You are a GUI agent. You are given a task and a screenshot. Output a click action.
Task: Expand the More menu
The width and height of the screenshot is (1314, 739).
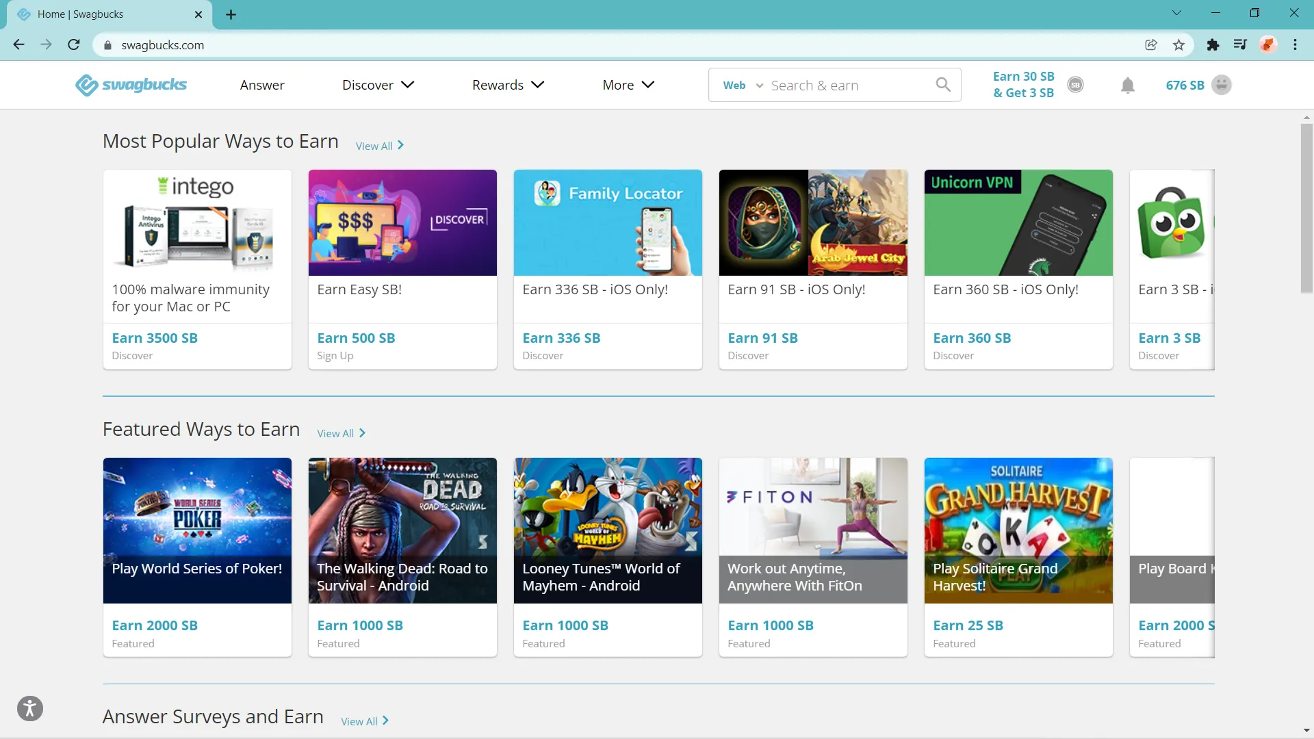[628, 85]
